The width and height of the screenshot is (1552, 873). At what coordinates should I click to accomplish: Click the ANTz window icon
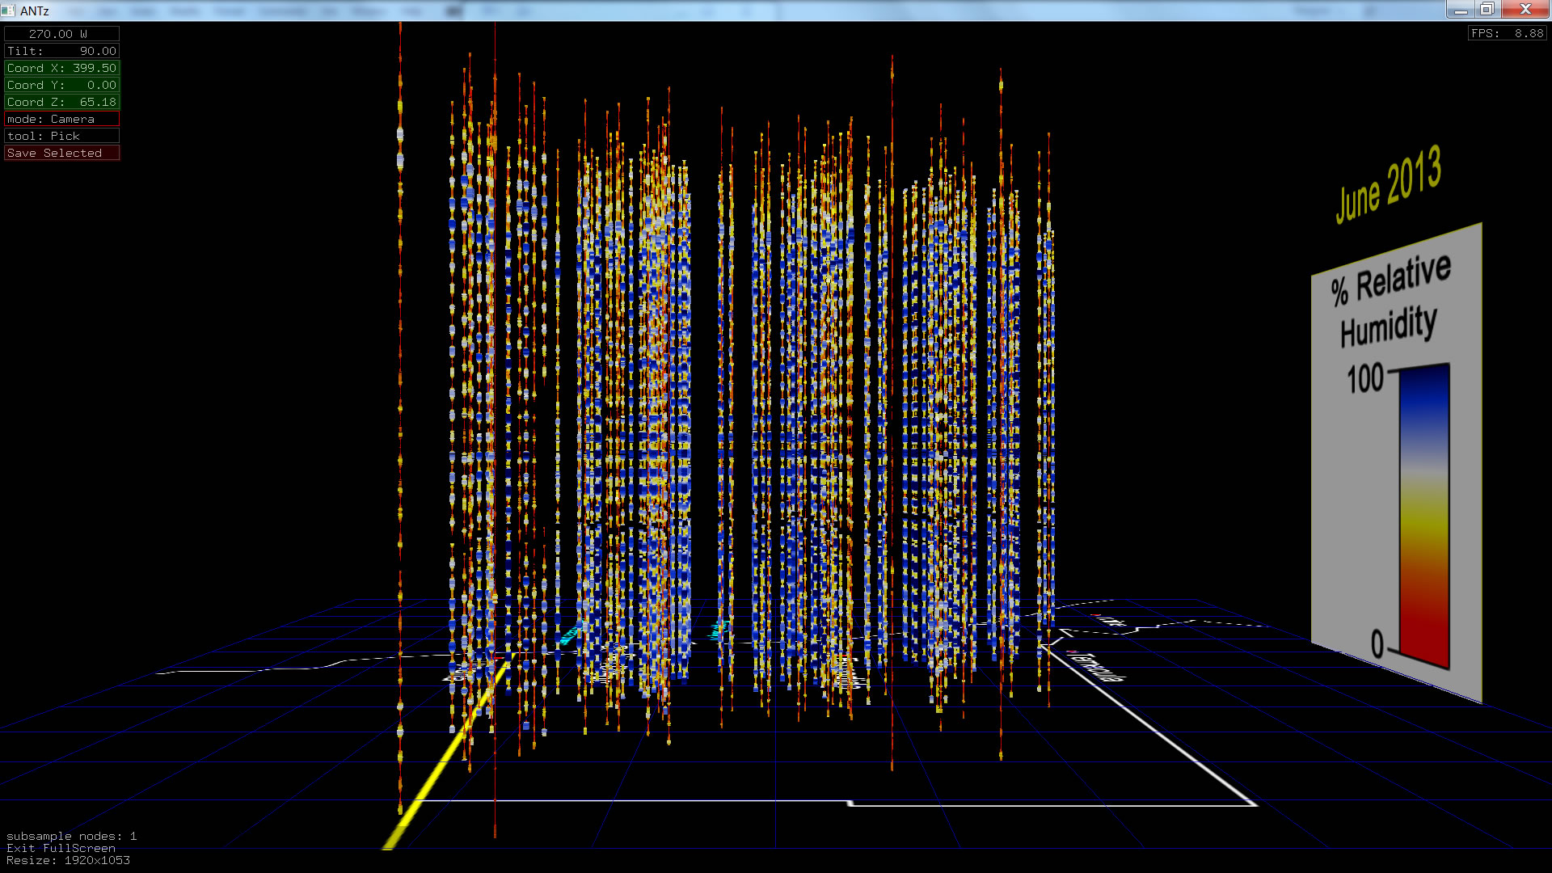click(8, 11)
